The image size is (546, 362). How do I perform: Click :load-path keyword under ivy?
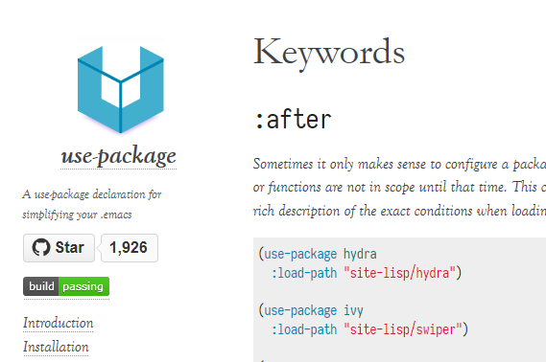[304, 329]
